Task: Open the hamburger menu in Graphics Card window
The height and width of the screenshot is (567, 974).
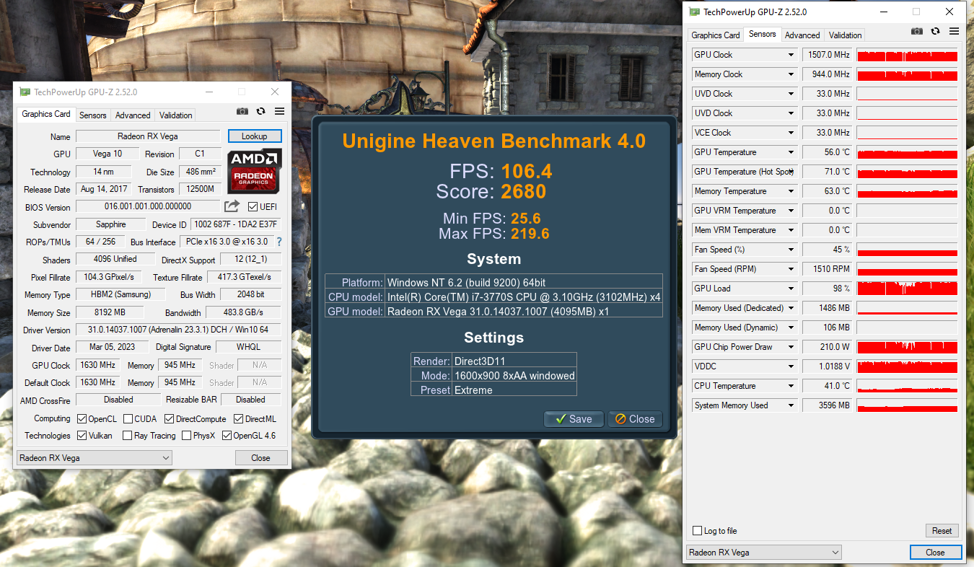Action: click(280, 111)
